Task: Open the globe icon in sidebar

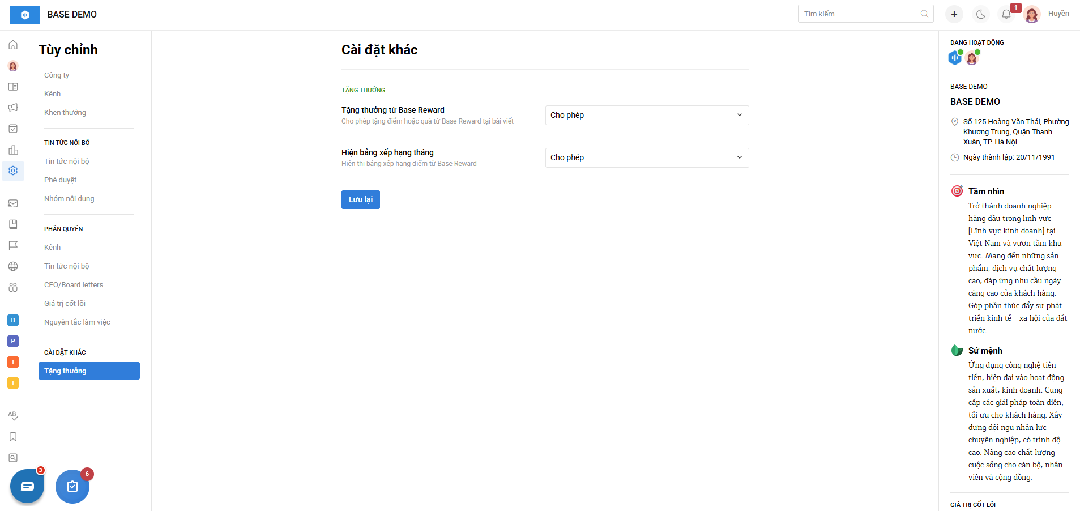Action: (x=13, y=266)
